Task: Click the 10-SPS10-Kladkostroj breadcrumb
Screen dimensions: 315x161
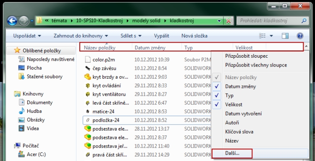Action: pyautogui.click(x=100, y=20)
